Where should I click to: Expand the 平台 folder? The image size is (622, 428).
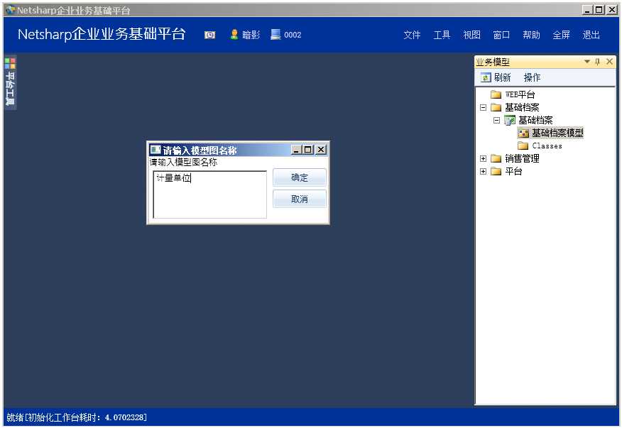coord(483,171)
